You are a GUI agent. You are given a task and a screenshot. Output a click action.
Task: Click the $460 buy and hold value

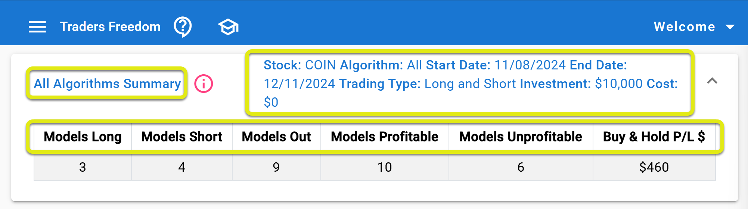654,167
